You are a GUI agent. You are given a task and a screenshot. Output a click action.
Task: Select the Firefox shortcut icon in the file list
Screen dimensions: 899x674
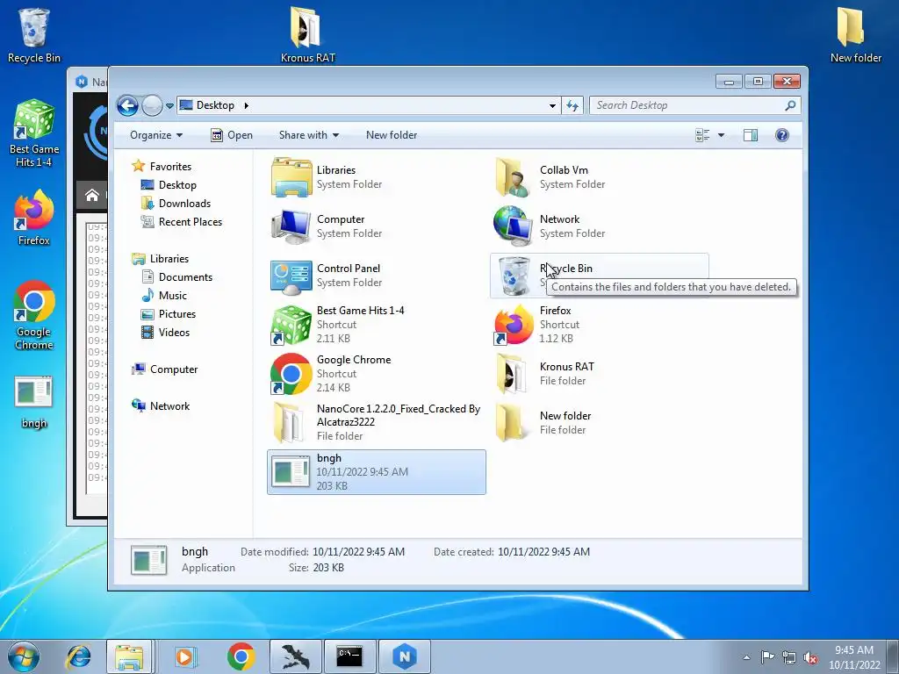pyautogui.click(x=514, y=325)
